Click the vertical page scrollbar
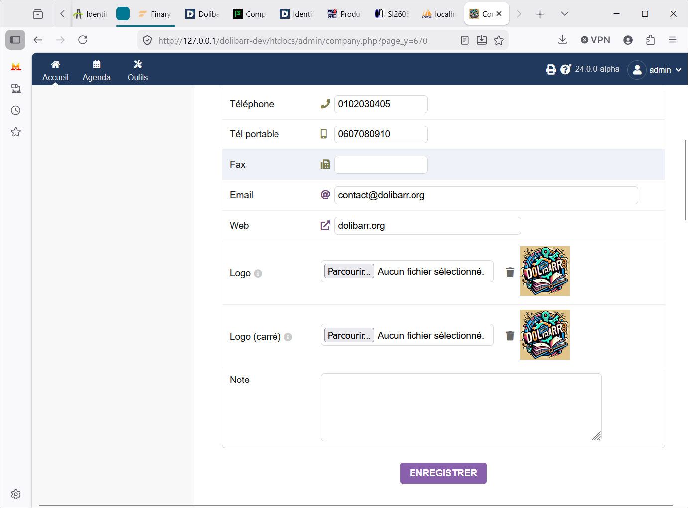 click(686, 180)
